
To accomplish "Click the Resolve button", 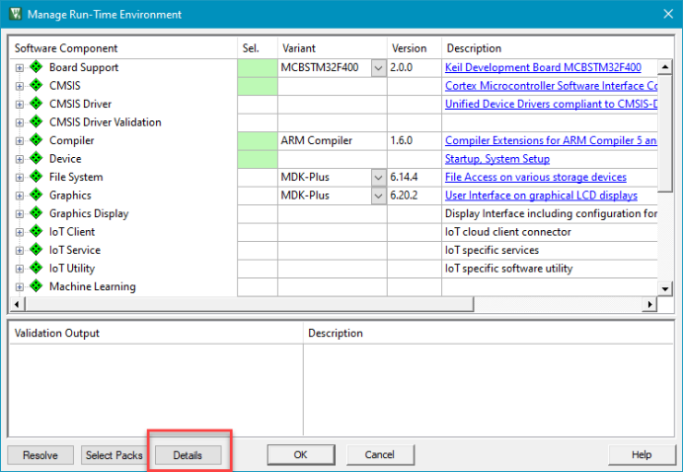I will pos(40,455).
